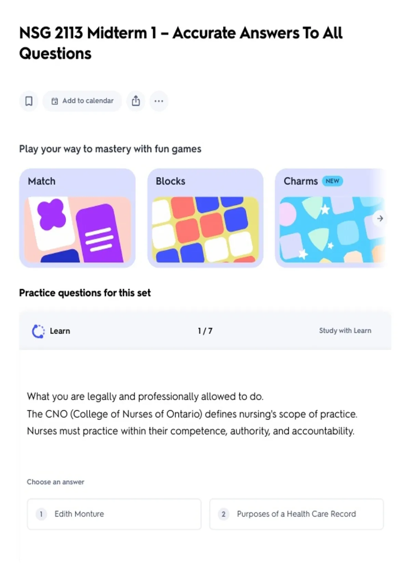This screenshot has height=582, width=410.
Task: Click the NSG 2113 Midterm 1 title
Action: [x=181, y=43]
